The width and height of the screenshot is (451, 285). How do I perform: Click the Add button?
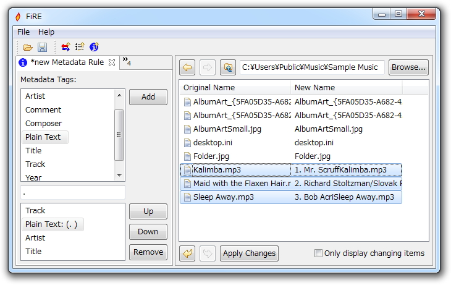[x=148, y=96]
